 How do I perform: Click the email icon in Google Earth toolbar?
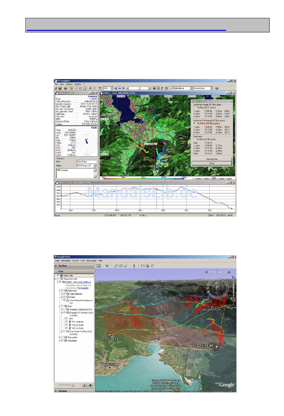pyautogui.click(x=143, y=266)
